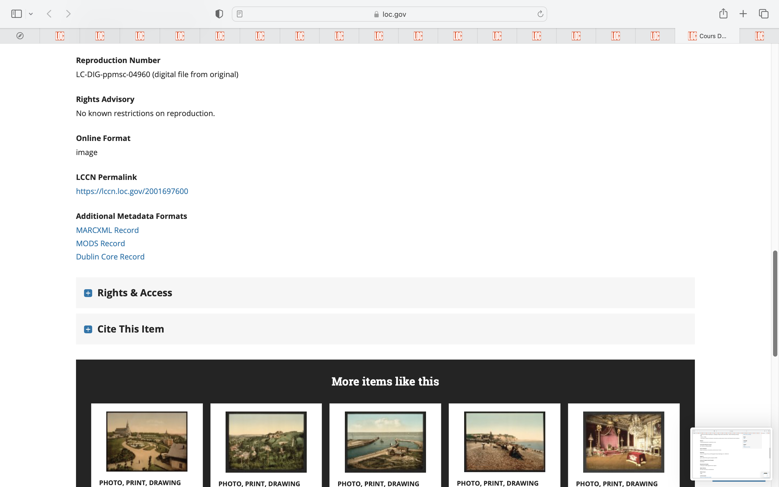
Task: Open the LCCN permalink URL
Action: [132, 191]
